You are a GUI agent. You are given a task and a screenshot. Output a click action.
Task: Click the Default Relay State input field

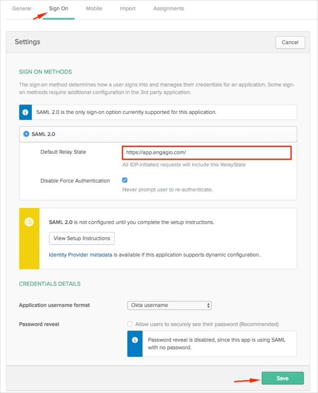(207, 152)
